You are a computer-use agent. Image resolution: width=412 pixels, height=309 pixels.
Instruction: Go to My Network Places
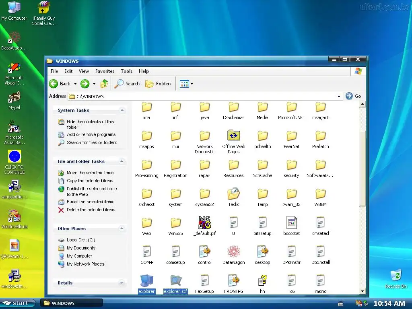85,264
